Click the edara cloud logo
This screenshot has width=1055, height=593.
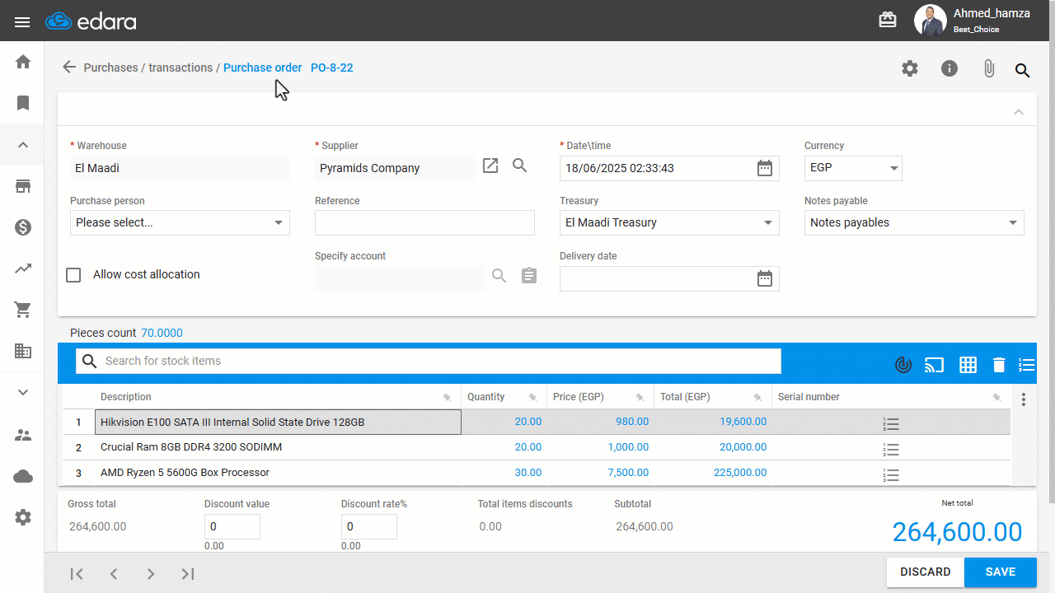click(x=91, y=21)
